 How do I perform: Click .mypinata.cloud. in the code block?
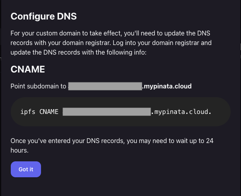tap(181, 112)
